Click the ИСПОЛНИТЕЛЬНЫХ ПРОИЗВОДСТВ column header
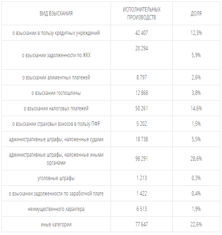222x235 pixels. pos(142,14)
